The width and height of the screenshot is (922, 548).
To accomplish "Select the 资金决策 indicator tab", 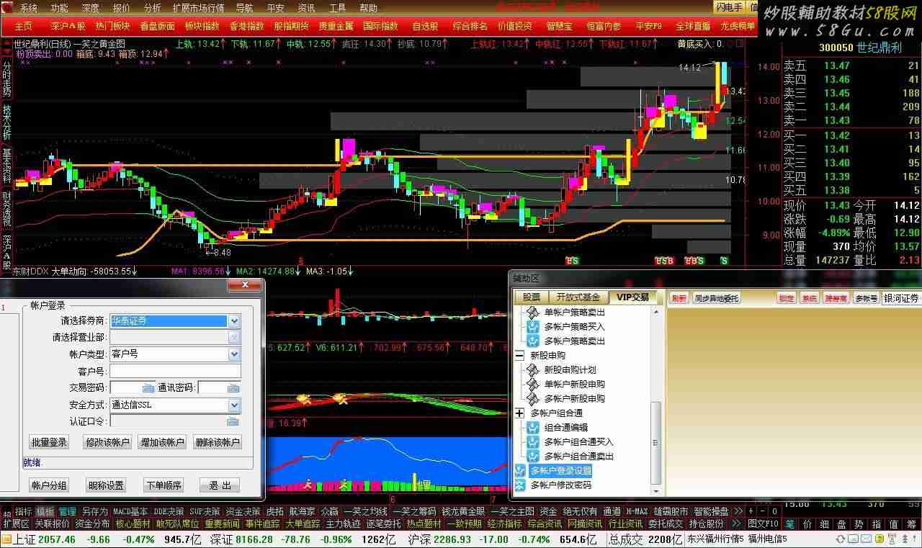I will (x=243, y=511).
